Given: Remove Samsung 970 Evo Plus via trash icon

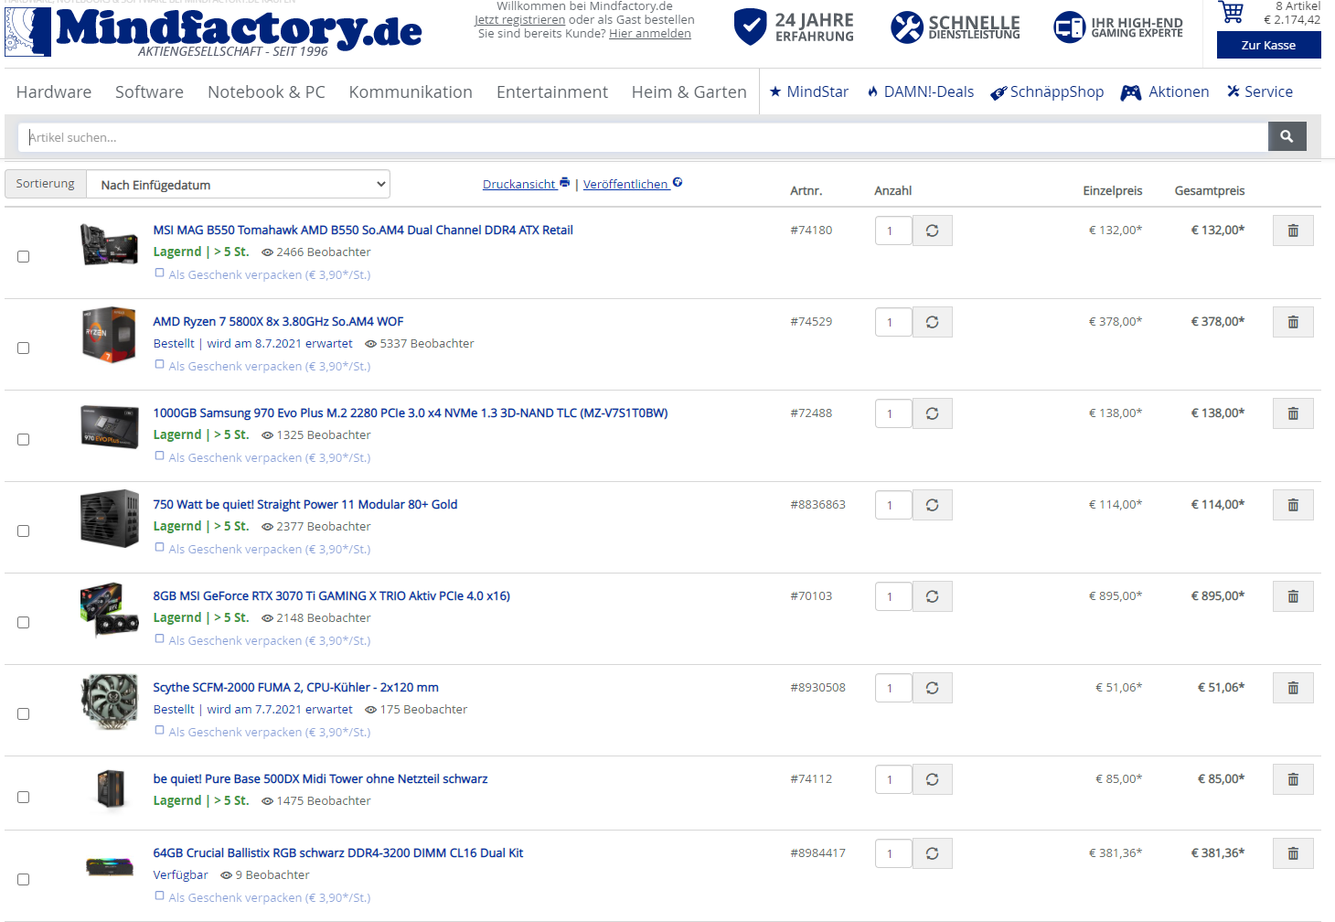Looking at the screenshot, I should pos(1293,413).
